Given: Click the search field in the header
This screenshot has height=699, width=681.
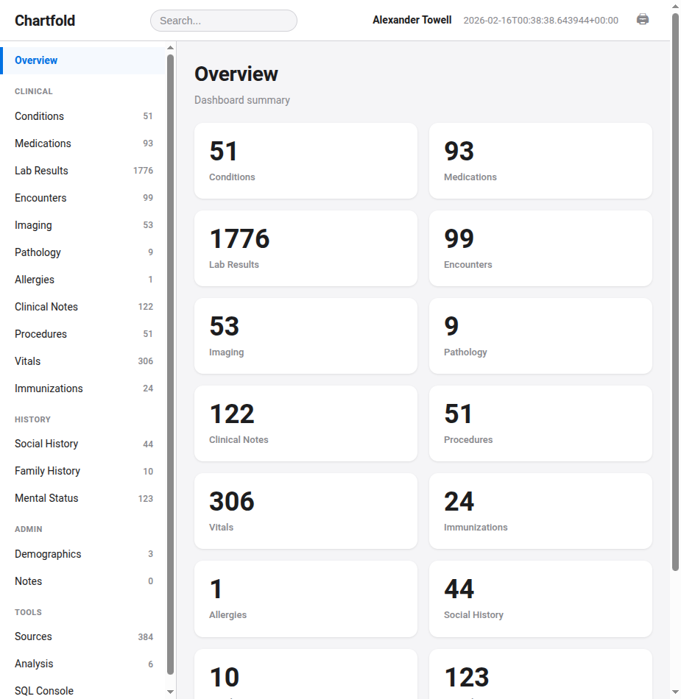Looking at the screenshot, I should pos(223,21).
